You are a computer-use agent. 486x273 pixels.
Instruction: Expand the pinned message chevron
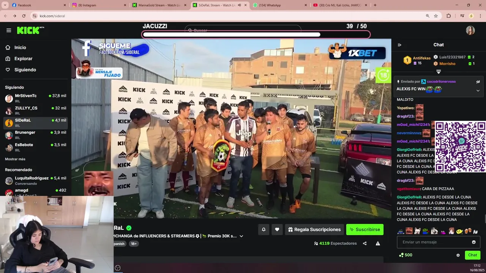478,91
